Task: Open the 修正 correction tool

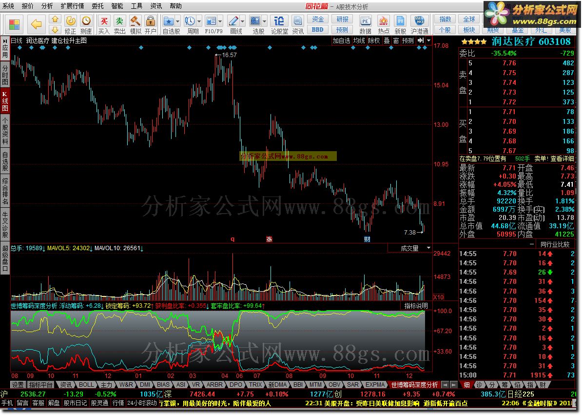Action: (x=71, y=24)
